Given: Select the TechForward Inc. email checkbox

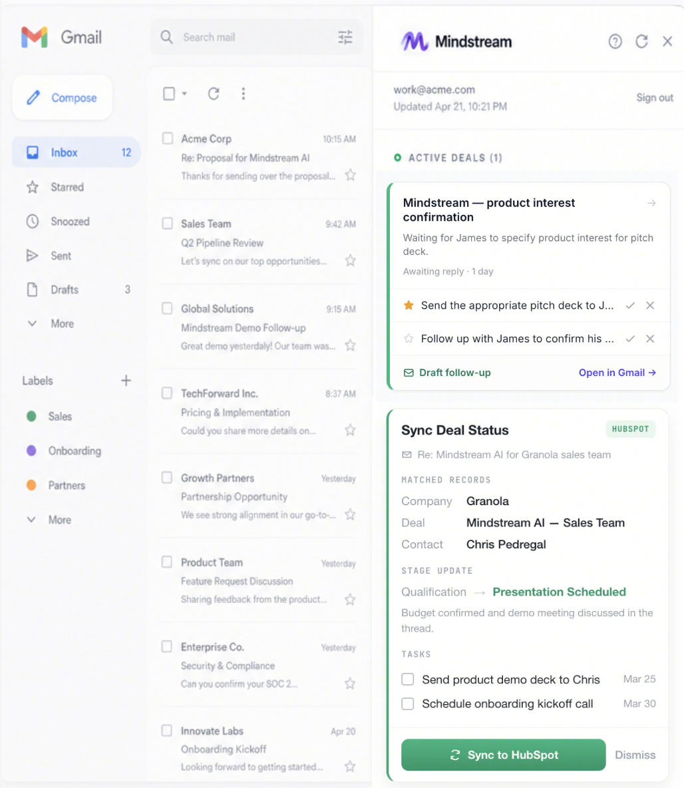Looking at the screenshot, I should click(x=167, y=393).
